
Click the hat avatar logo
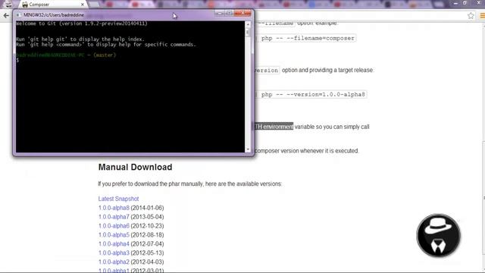point(438,236)
